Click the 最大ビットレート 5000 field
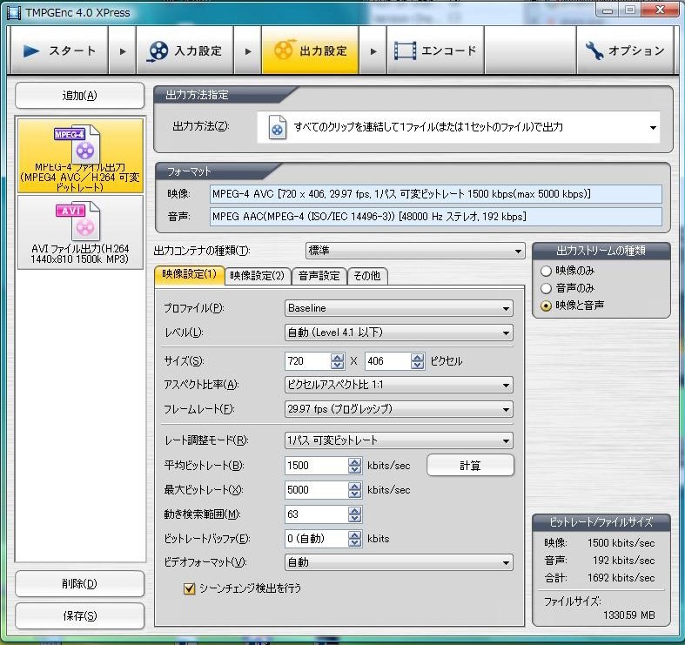This screenshot has height=645, width=685. (x=317, y=490)
